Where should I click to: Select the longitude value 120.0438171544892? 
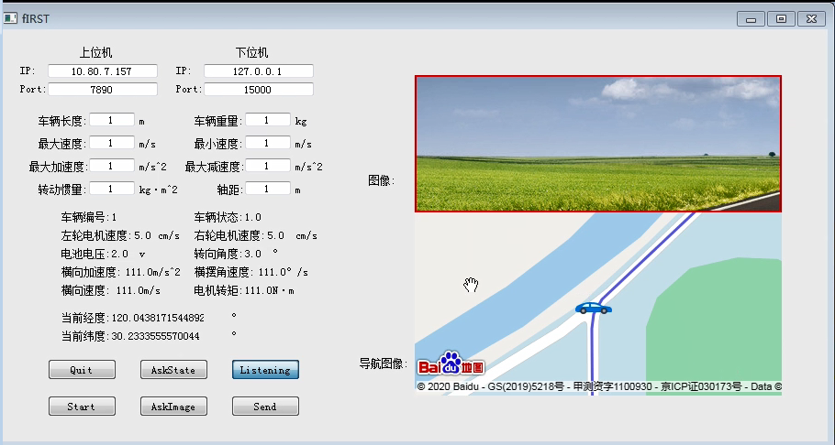click(x=158, y=318)
